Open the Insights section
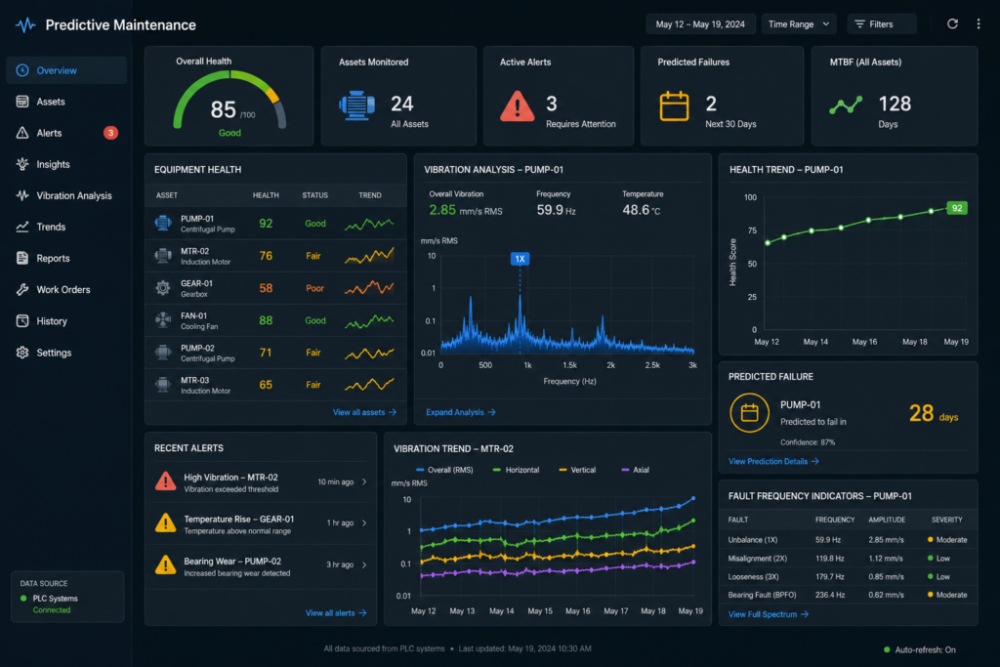Screen dimensions: 1000x667 [x=66, y=164]
